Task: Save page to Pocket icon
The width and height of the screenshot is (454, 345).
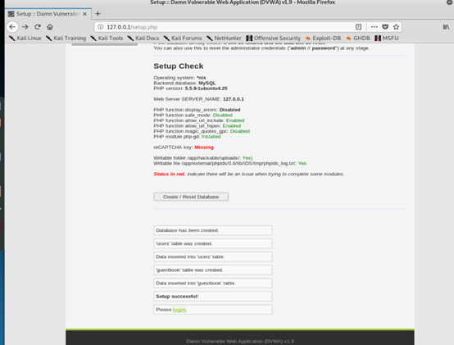Action: [x=385, y=27]
